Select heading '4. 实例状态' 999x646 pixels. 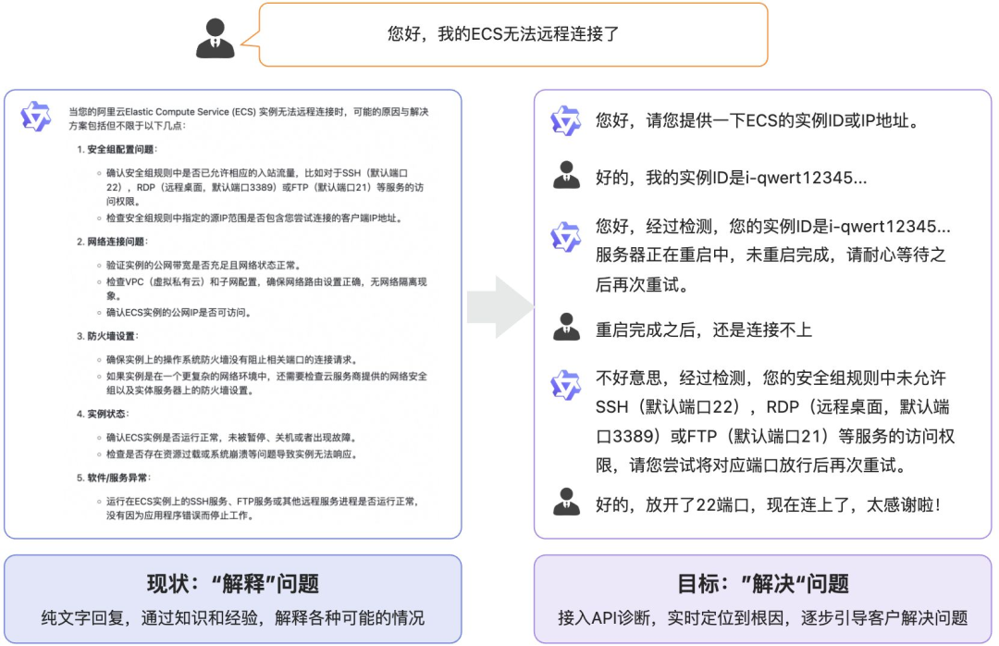[x=104, y=414]
